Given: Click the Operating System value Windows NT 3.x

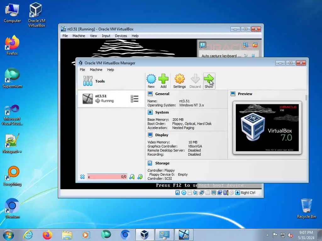Looking at the screenshot, I should pyautogui.click(x=192, y=105).
